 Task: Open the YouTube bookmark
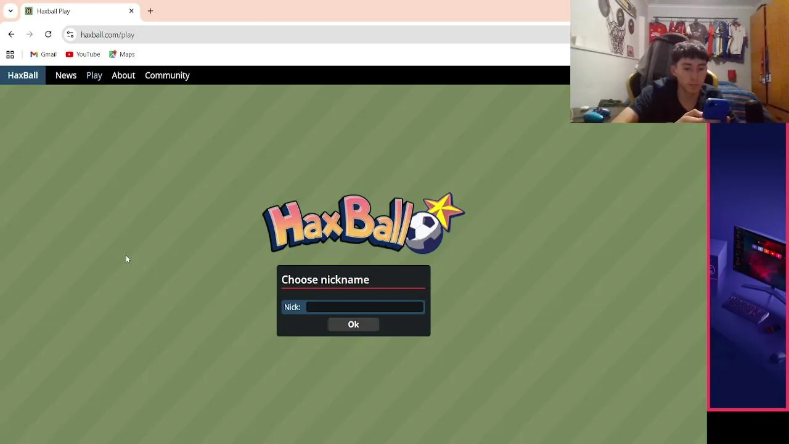point(83,54)
